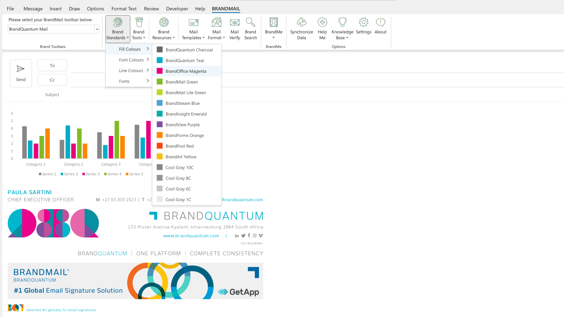This screenshot has width=564, height=317.
Task: Apply Cool Gray 1C fill colour
Action: [187, 200]
